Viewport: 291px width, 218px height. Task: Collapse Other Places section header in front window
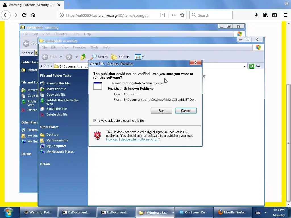[49, 127]
